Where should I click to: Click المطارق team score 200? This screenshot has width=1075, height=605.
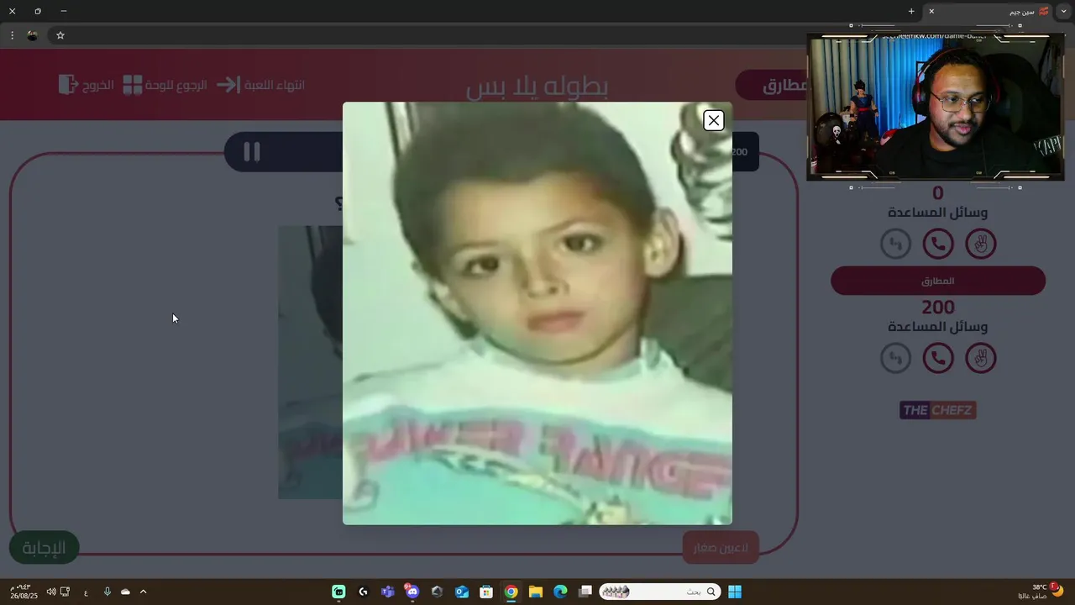(x=938, y=308)
